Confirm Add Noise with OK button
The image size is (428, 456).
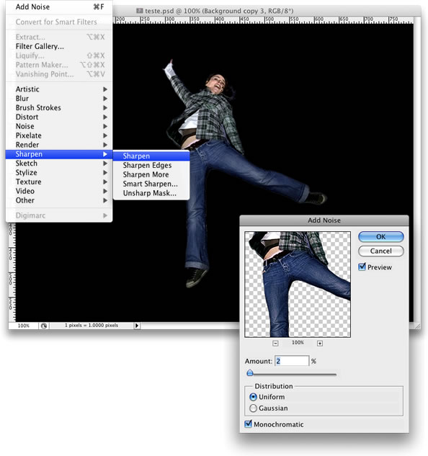click(x=381, y=237)
